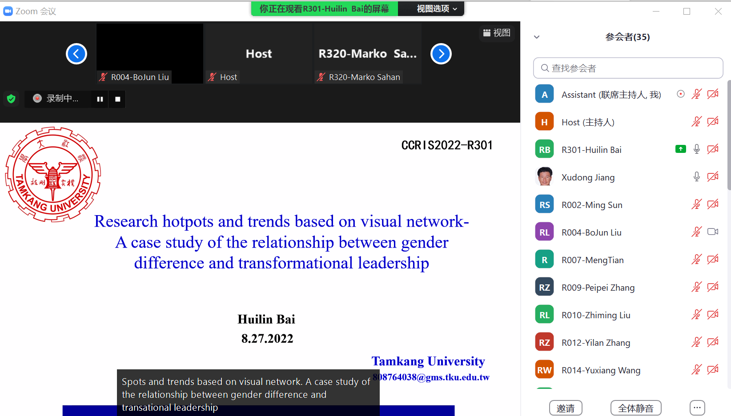This screenshot has height=416, width=731.
Task: Click the 邀请 invite button
Action: click(566, 408)
